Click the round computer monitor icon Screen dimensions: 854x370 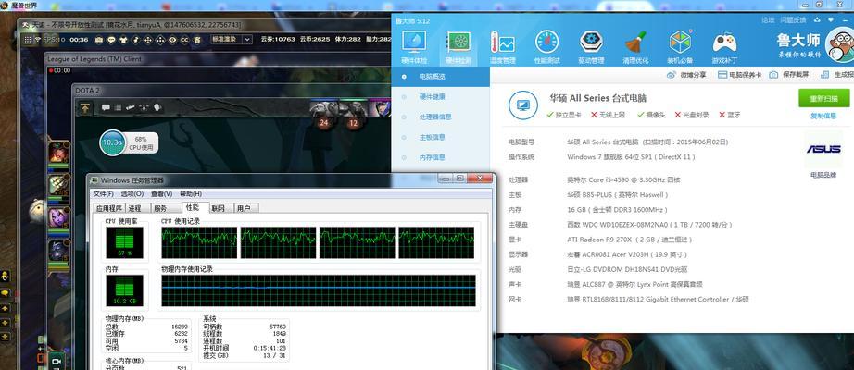(522, 105)
